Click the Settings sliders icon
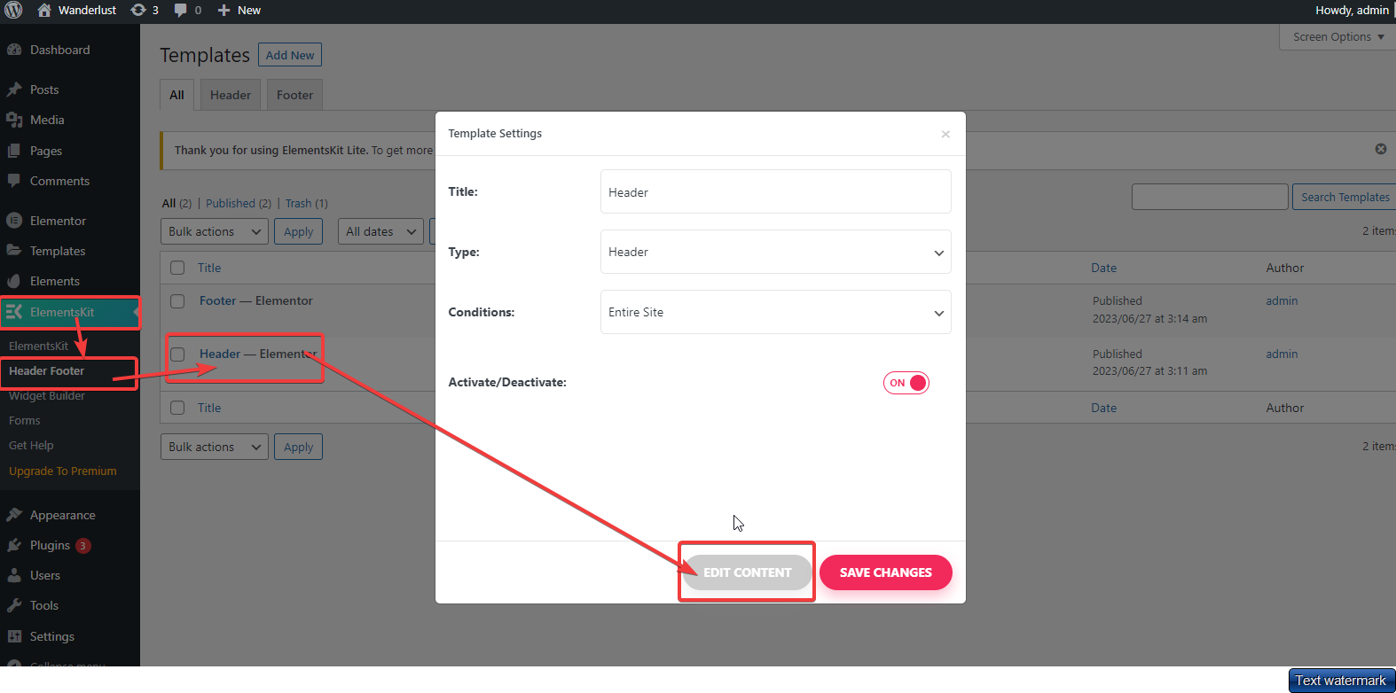Screen dimensions: 1396x693 [x=14, y=636]
